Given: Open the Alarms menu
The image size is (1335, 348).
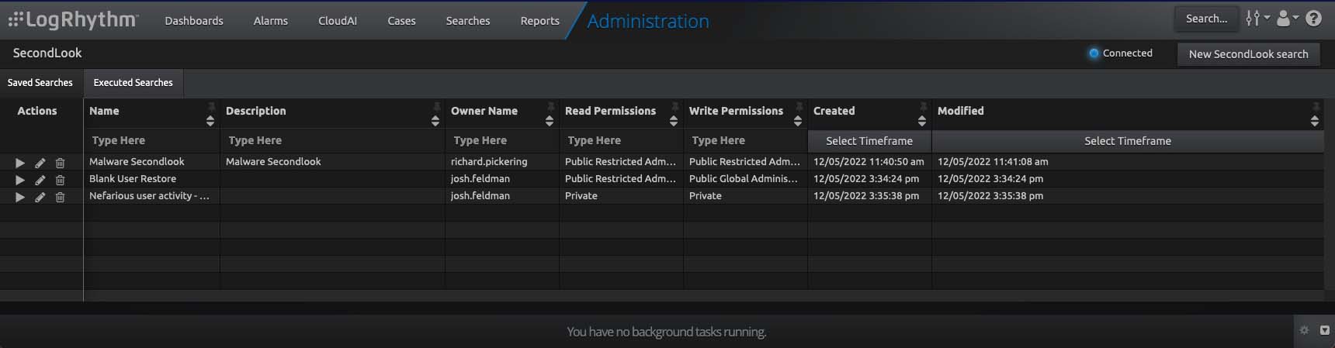Looking at the screenshot, I should pyautogui.click(x=270, y=21).
